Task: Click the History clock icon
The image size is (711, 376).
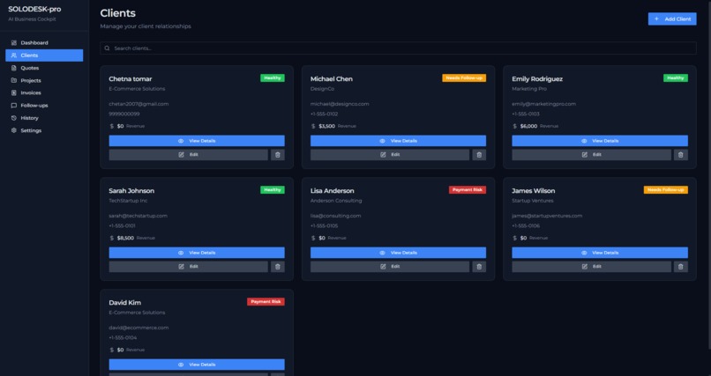Action: point(13,118)
